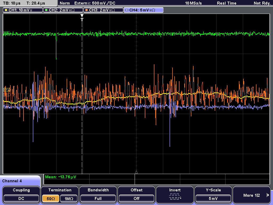Image resolution: width=273 pixels, height=205 pixels.
Task: Click the CH2 ground level marker on left
Action: coord(7,33)
